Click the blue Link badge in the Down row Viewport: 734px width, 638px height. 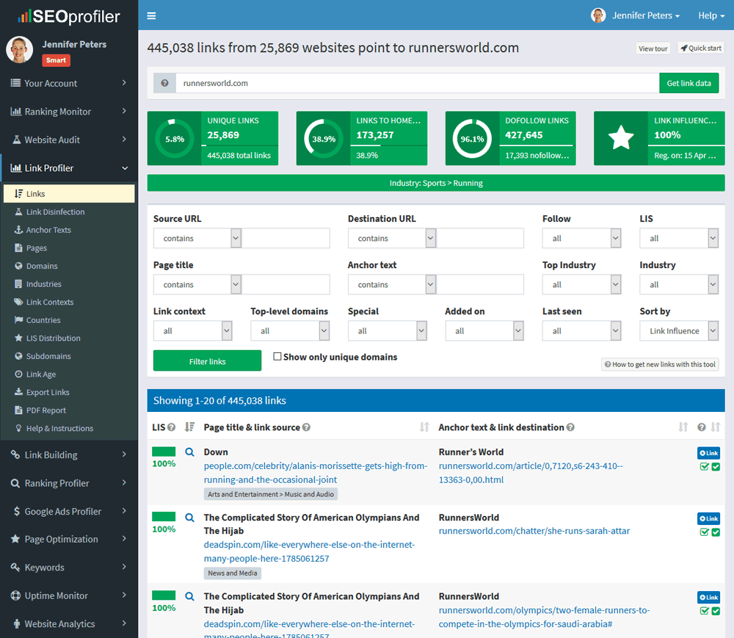pyautogui.click(x=709, y=453)
